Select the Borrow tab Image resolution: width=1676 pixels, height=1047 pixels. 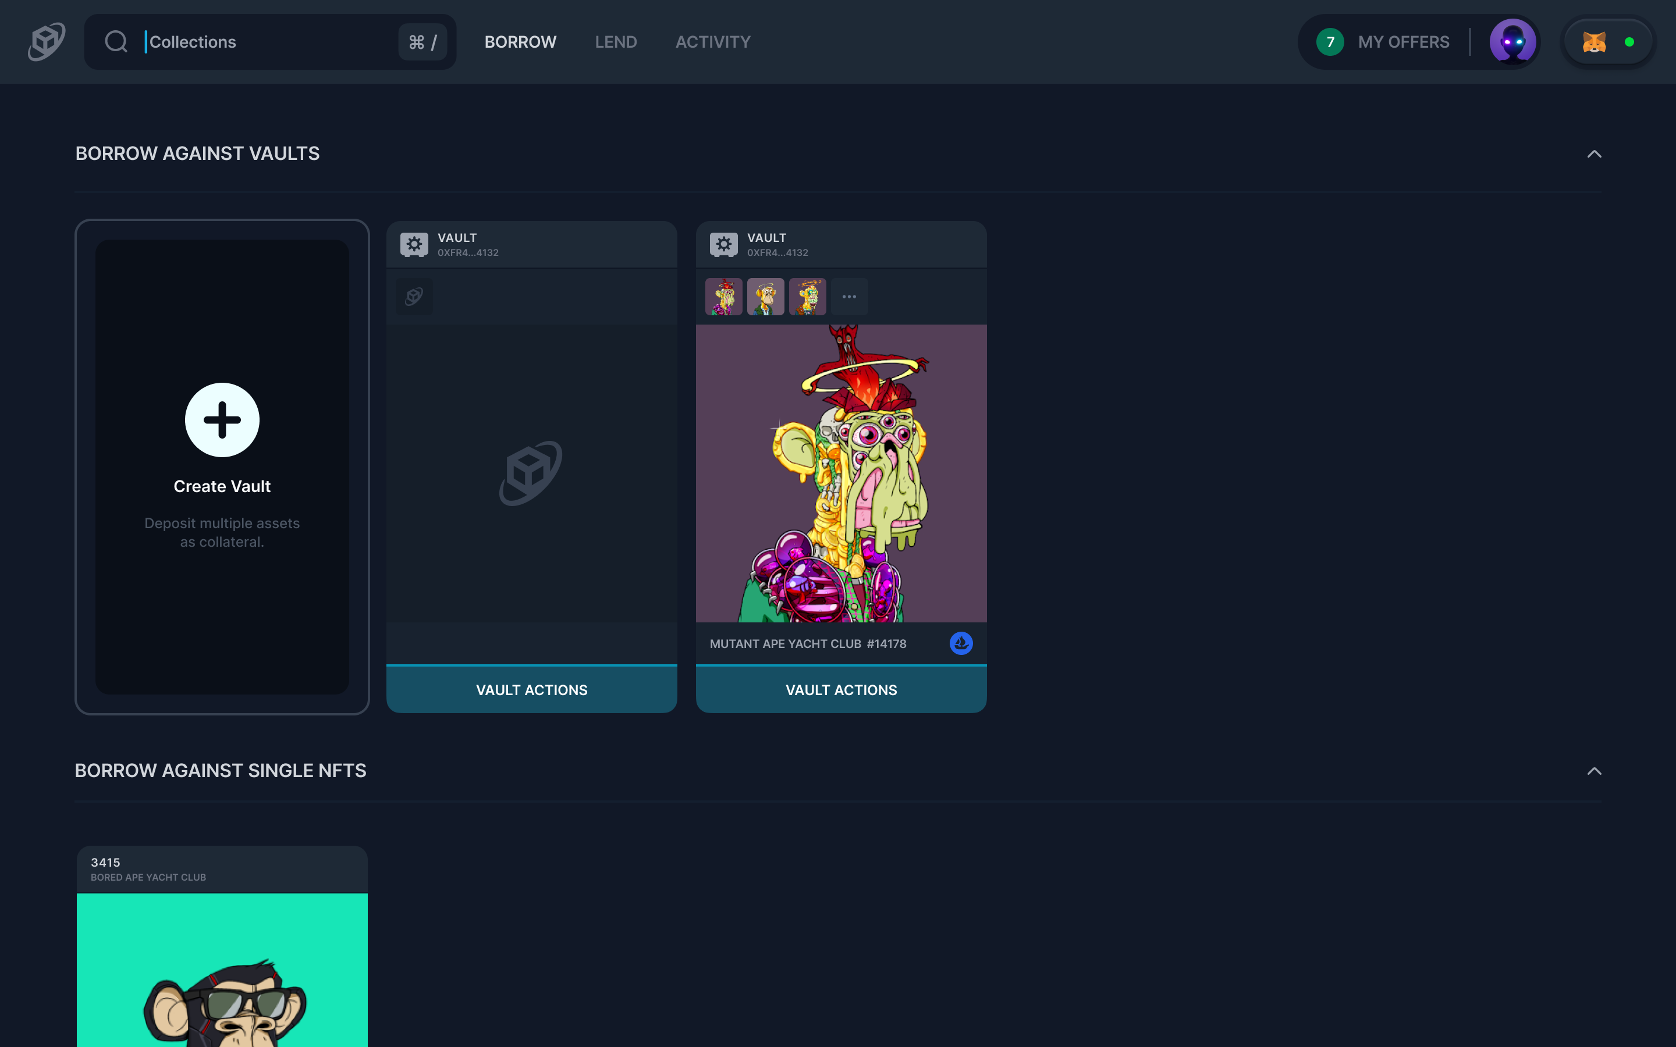point(520,42)
